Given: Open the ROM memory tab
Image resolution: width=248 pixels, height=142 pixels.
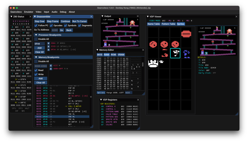Looking at the screenshot, I should coord(113,55).
